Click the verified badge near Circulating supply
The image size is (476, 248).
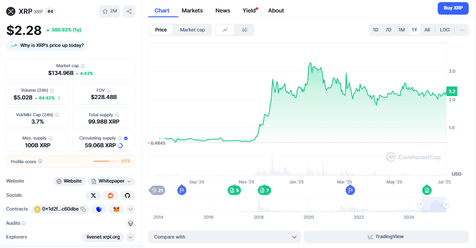126,138
